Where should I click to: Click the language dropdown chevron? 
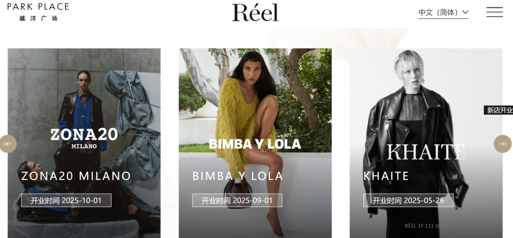point(465,12)
